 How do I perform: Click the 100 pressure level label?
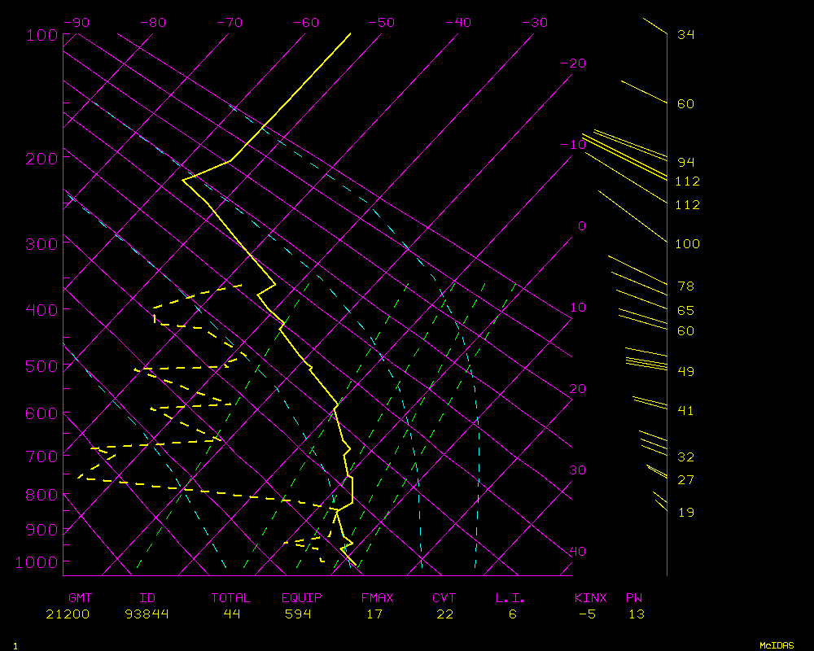pos(41,35)
